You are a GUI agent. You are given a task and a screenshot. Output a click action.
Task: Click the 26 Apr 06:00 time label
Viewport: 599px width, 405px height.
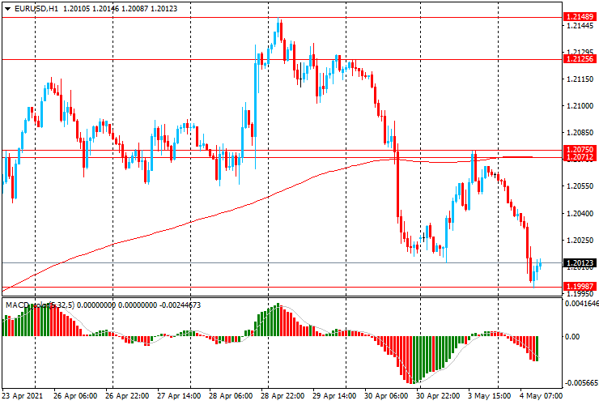click(x=75, y=397)
